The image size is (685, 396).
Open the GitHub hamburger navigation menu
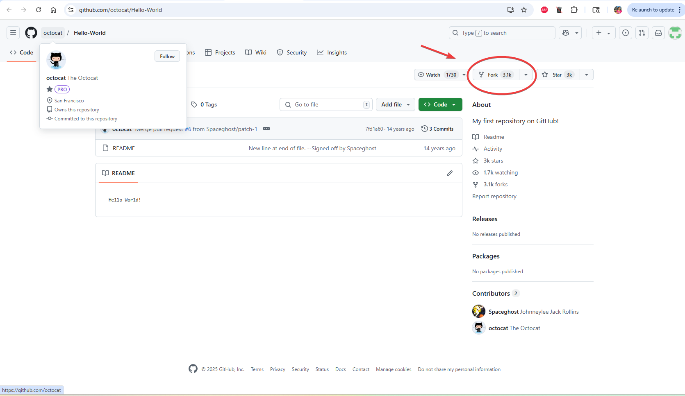point(13,33)
